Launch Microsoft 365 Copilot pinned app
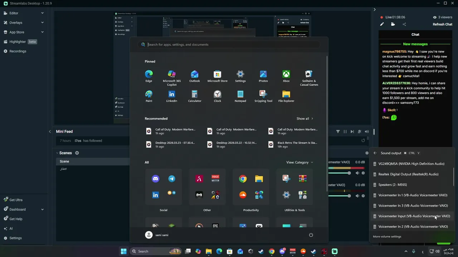The width and height of the screenshot is (458, 257). pos(172,78)
